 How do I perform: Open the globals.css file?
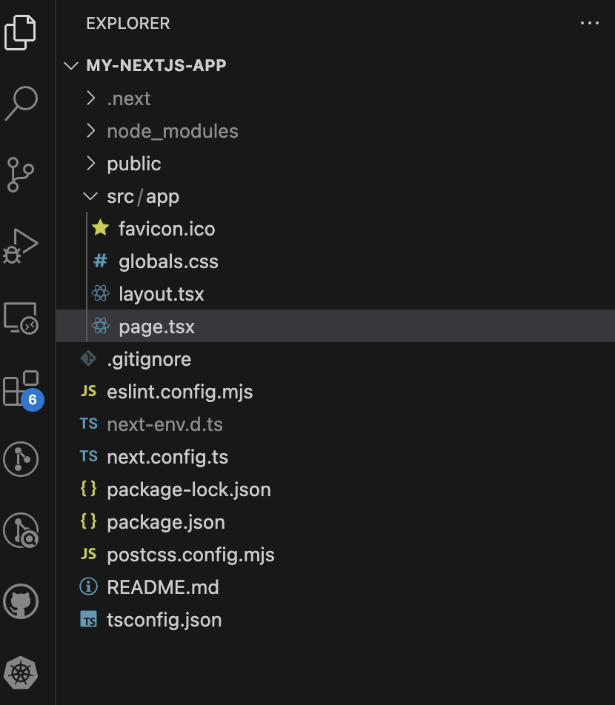[336, 261]
